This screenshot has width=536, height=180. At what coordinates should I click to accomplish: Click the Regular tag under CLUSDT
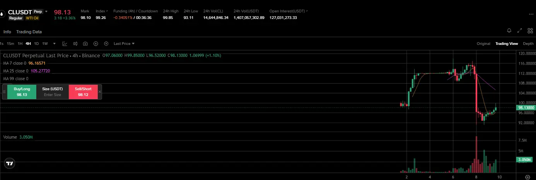16,18
